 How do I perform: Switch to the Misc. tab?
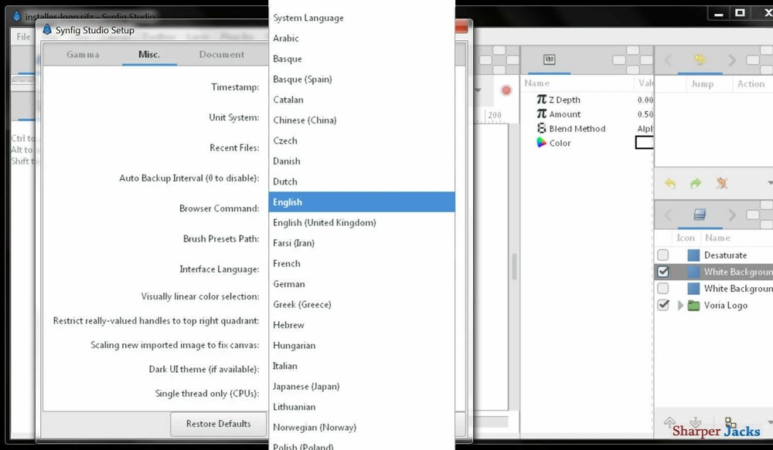[149, 55]
